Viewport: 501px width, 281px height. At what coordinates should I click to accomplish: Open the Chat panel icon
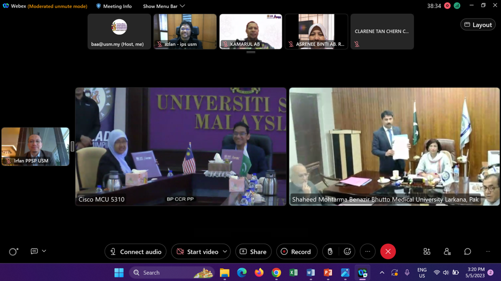467,252
